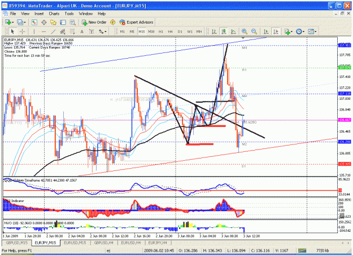Draw a vertical line tool
This screenshot has height=255, width=353.
point(34,32)
